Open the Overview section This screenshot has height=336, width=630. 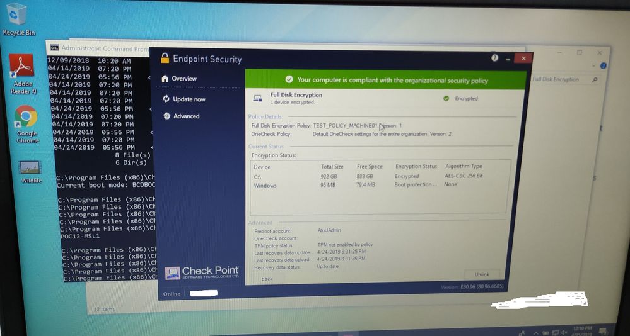(x=184, y=79)
